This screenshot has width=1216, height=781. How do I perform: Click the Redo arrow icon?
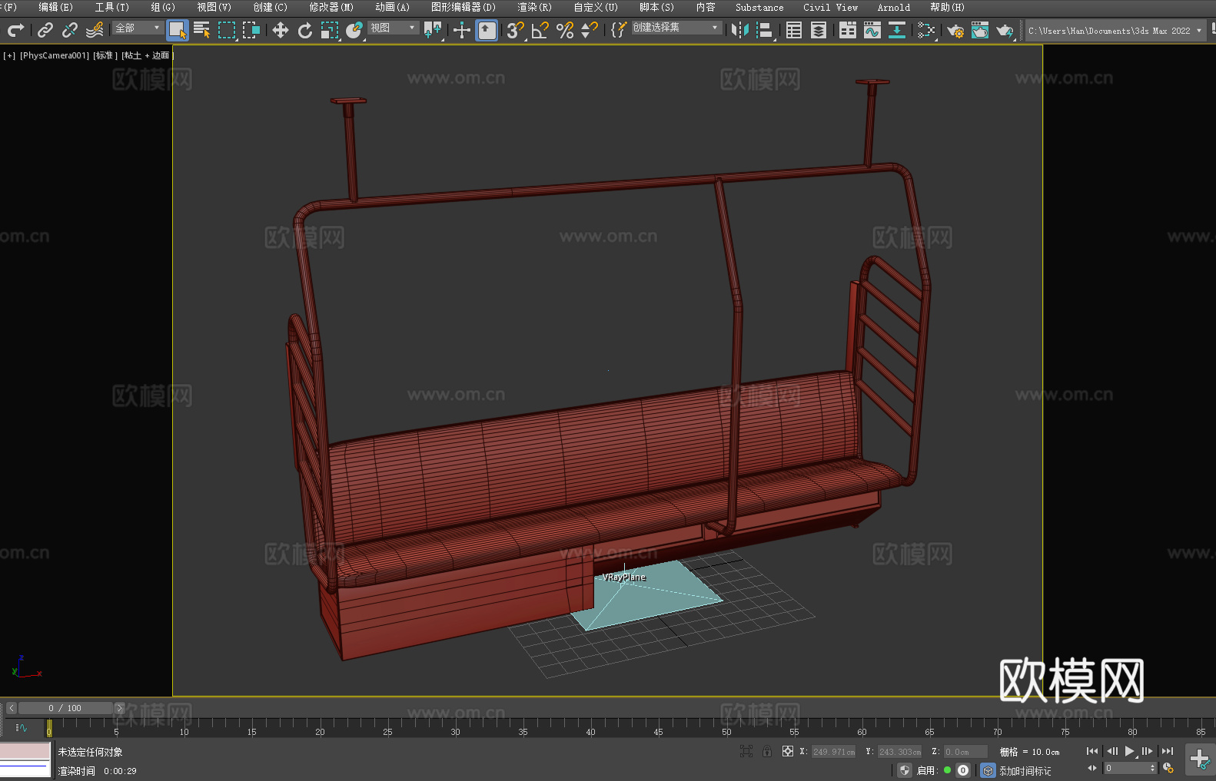[15, 30]
